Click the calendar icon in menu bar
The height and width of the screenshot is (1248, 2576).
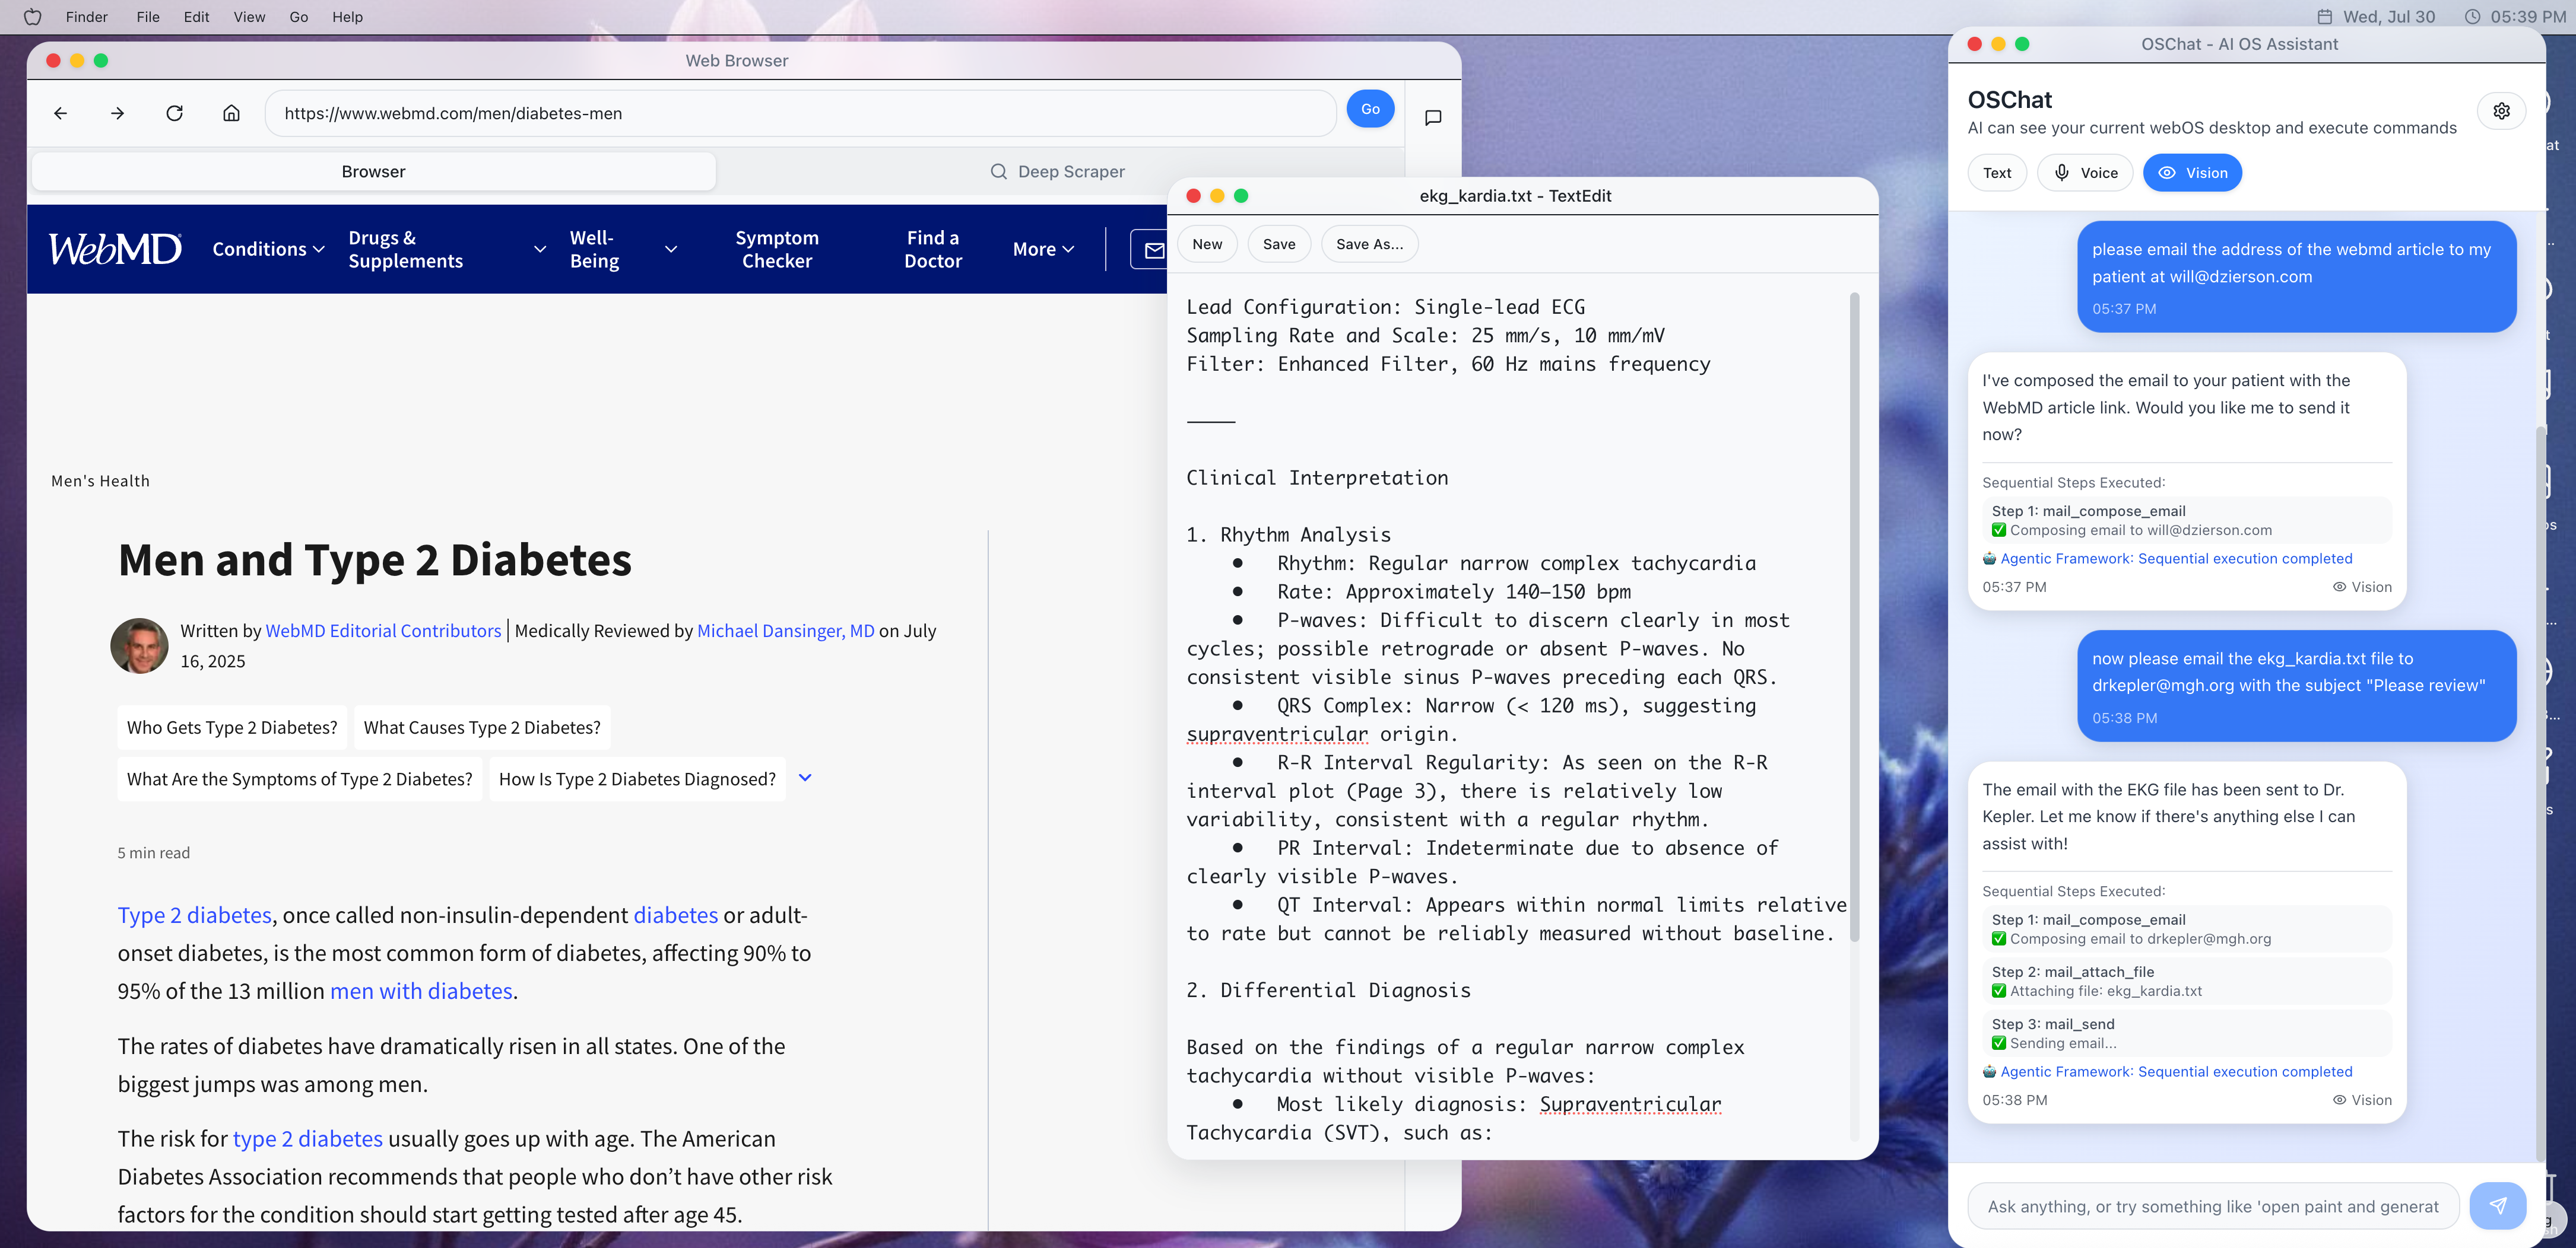point(2325,17)
